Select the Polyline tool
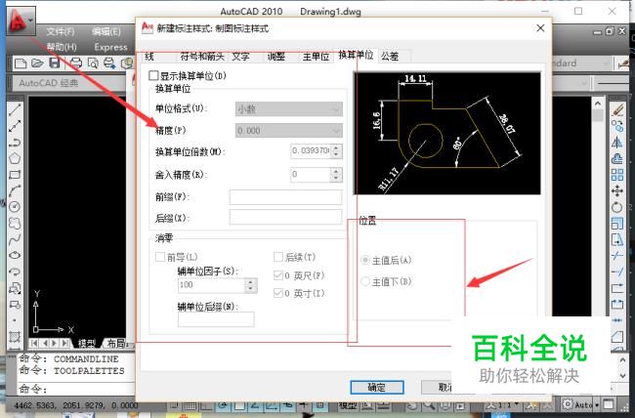This screenshot has width=635, height=418. pos(15,143)
